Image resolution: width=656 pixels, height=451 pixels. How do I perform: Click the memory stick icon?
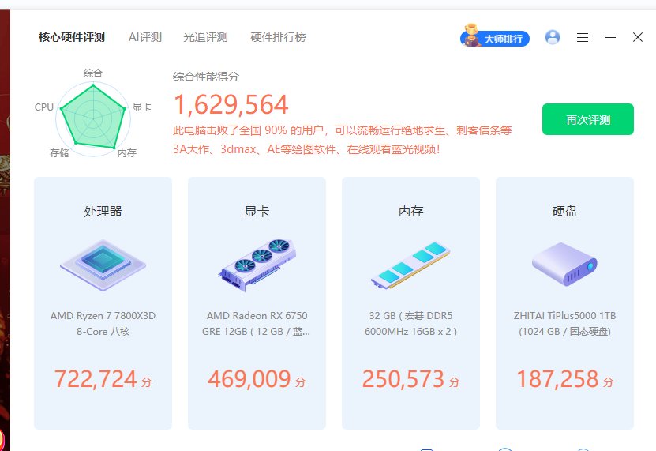410,265
